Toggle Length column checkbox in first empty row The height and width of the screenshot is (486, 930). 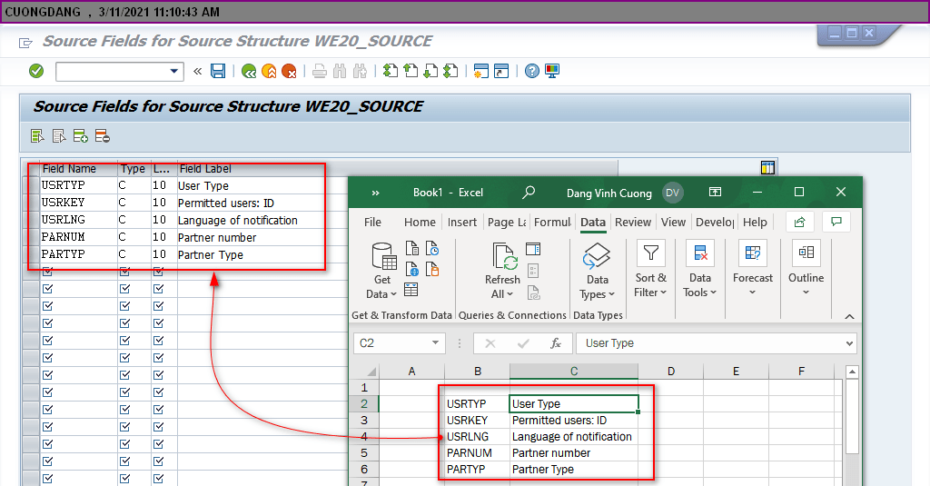(158, 272)
